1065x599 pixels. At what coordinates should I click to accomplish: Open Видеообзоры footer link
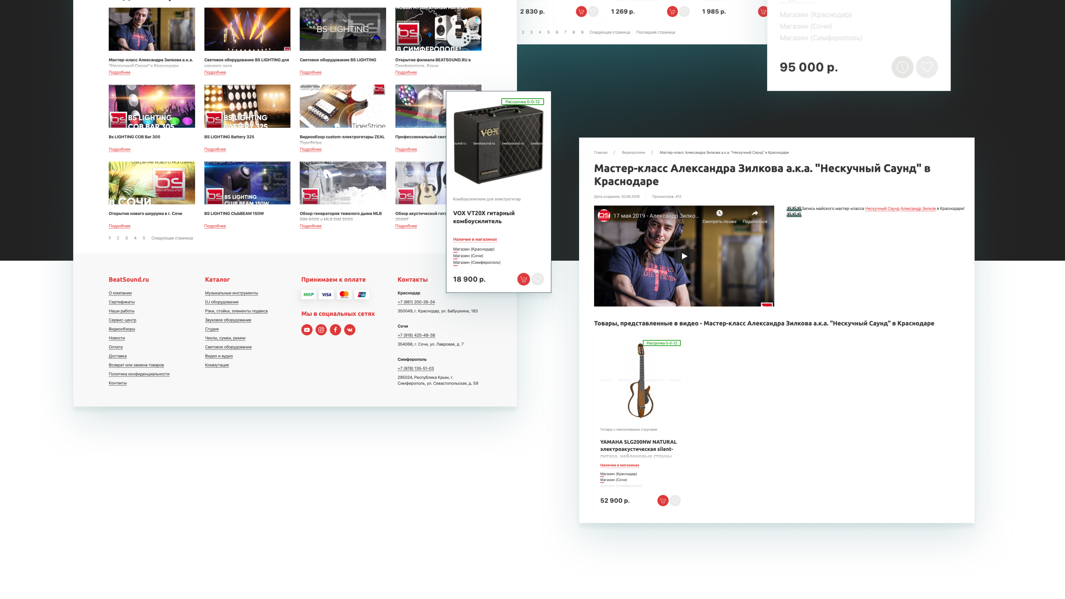122,329
